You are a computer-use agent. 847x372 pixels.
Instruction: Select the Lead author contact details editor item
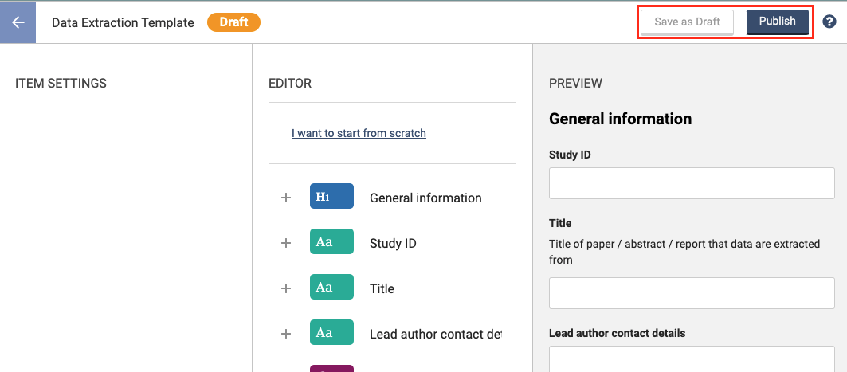pyautogui.click(x=435, y=334)
